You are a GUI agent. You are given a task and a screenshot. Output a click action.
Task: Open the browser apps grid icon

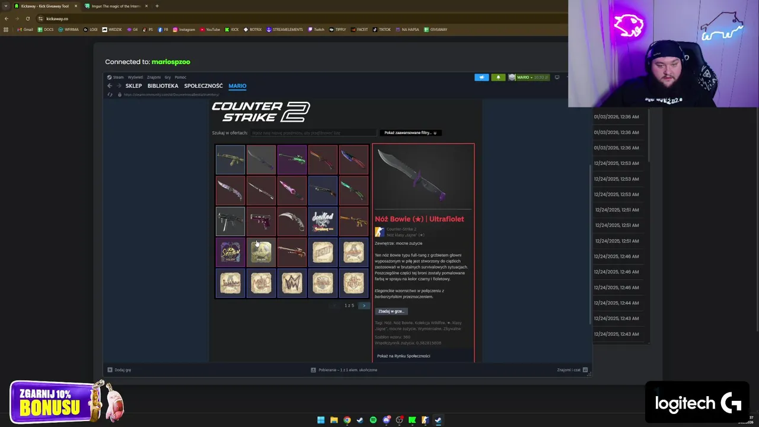coord(6,30)
